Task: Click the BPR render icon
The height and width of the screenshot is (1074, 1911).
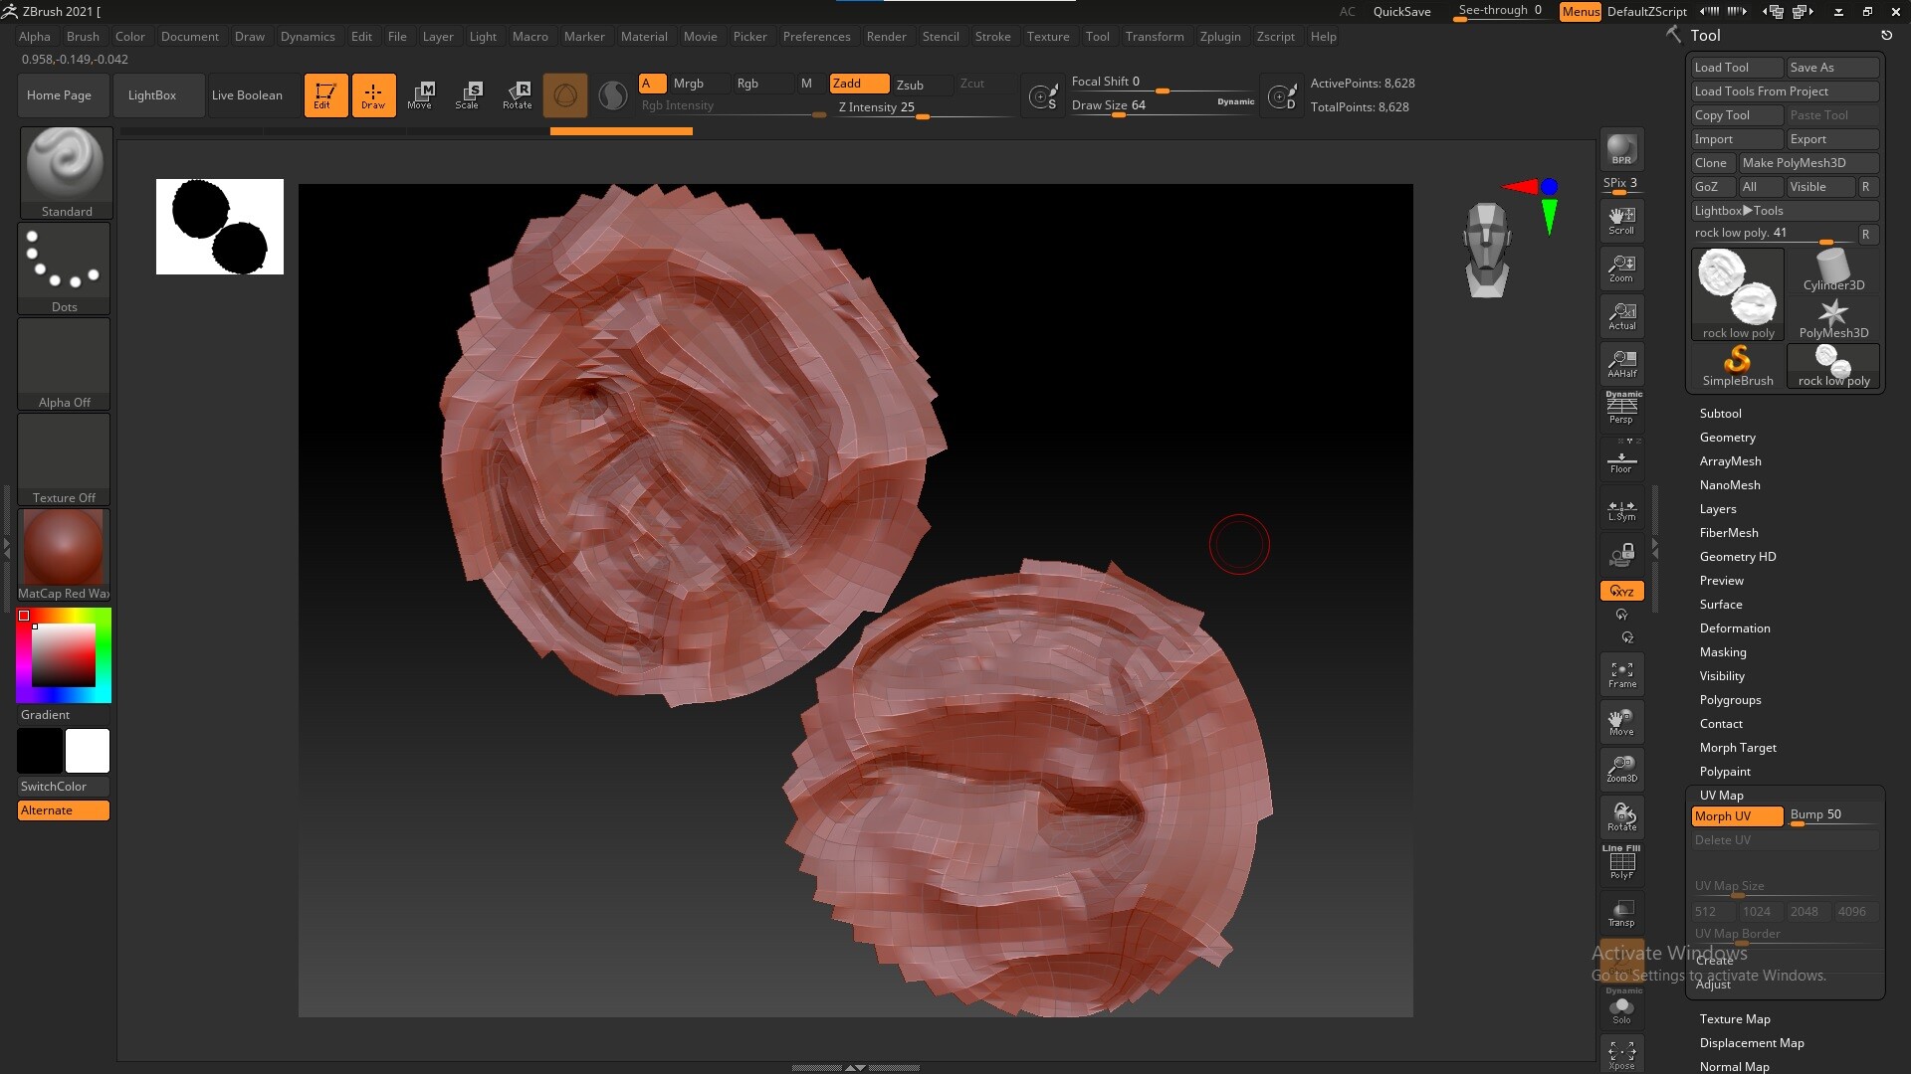Action: [x=1621, y=149]
